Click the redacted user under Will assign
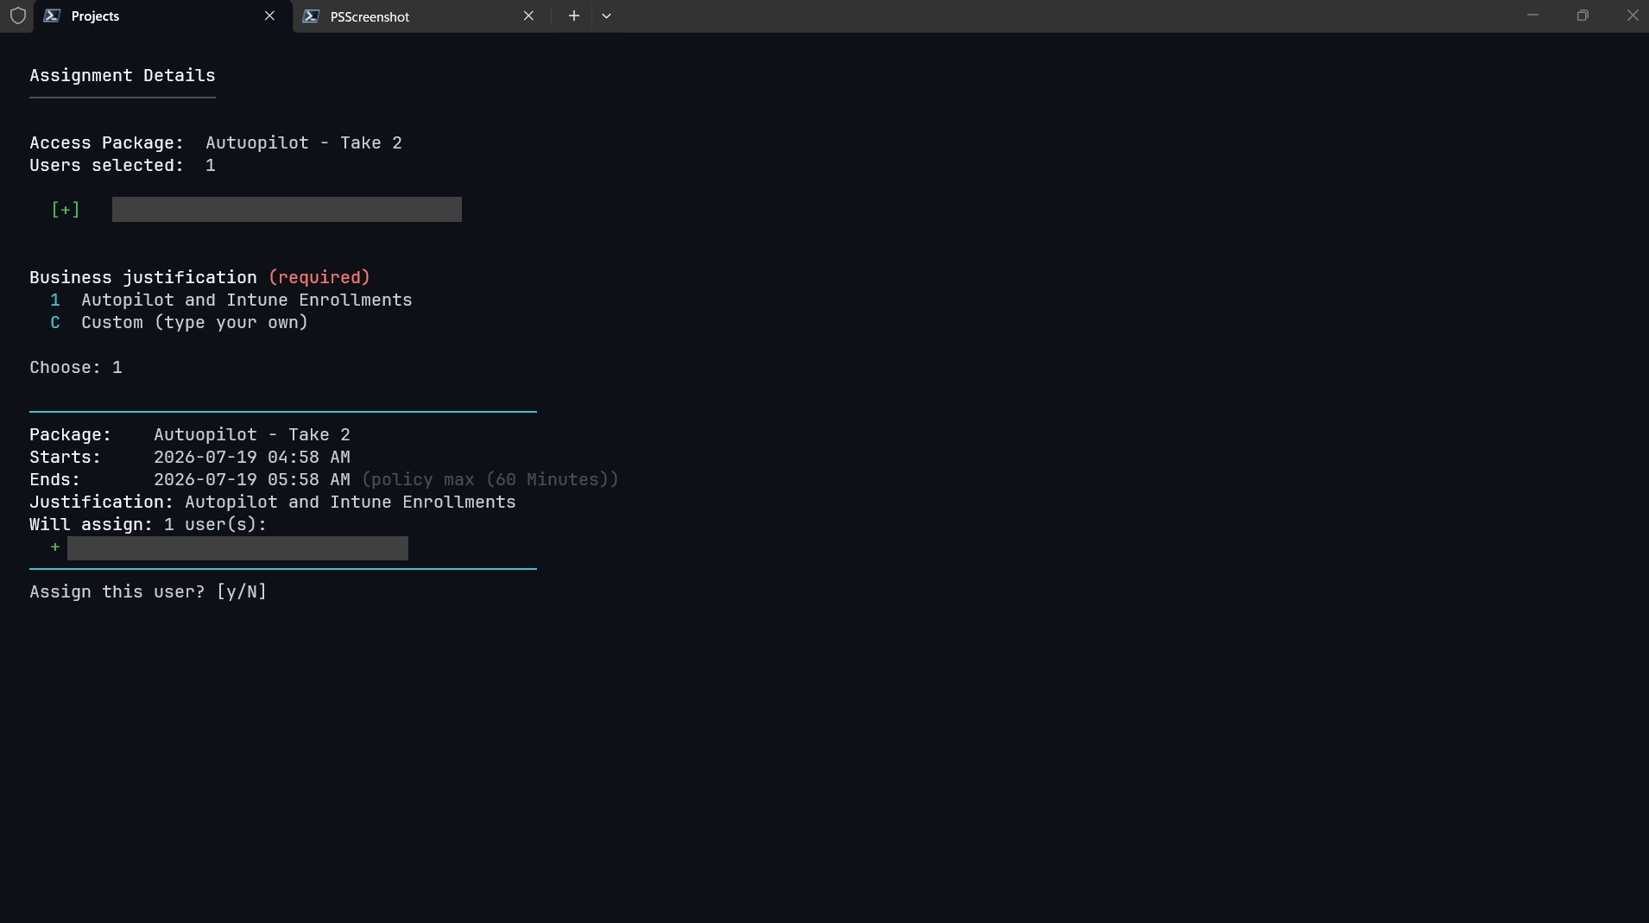The width and height of the screenshot is (1649, 923). [x=237, y=548]
